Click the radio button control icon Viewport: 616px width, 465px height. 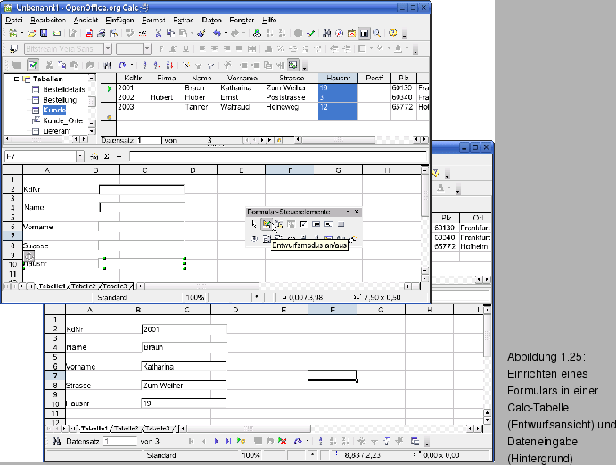(x=254, y=238)
